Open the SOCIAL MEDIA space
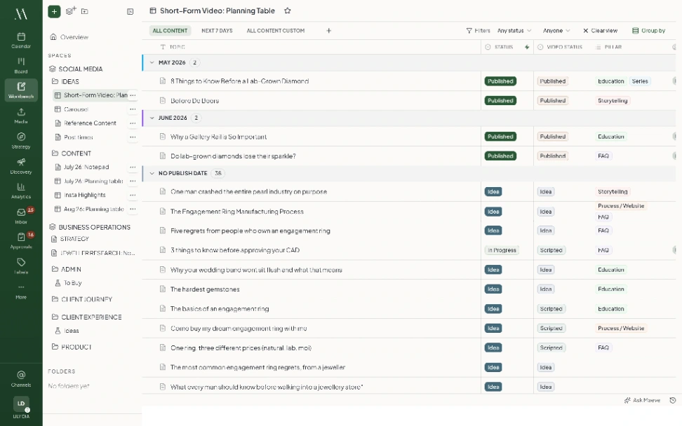 pos(76,69)
